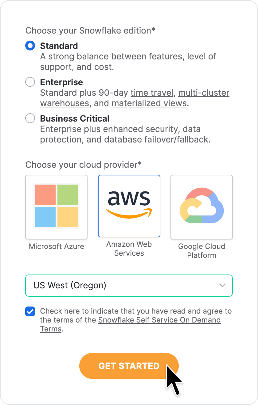Pick the Google Cloud logo tile

201,207
